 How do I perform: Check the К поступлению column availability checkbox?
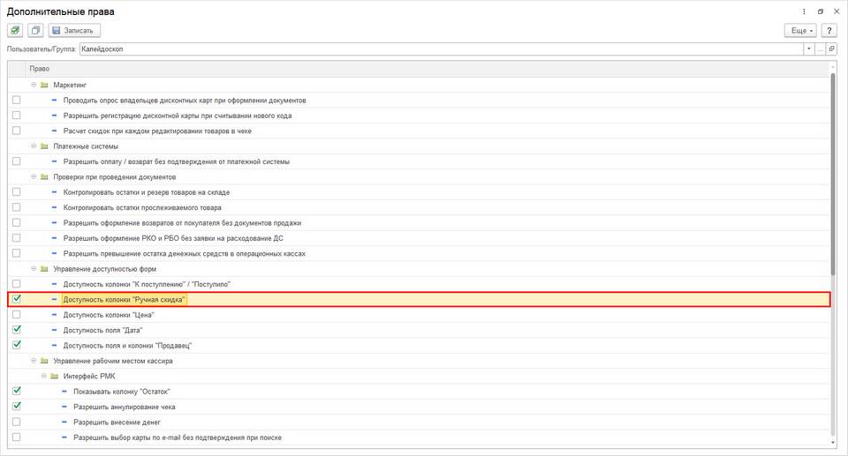17,284
